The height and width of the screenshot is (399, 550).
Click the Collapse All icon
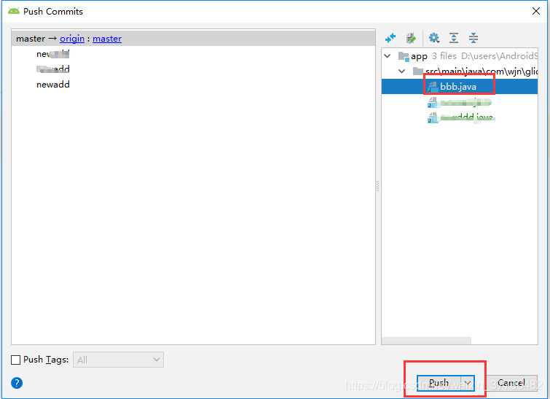[x=474, y=38]
